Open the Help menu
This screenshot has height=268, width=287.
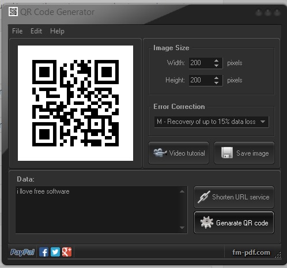[x=57, y=31]
